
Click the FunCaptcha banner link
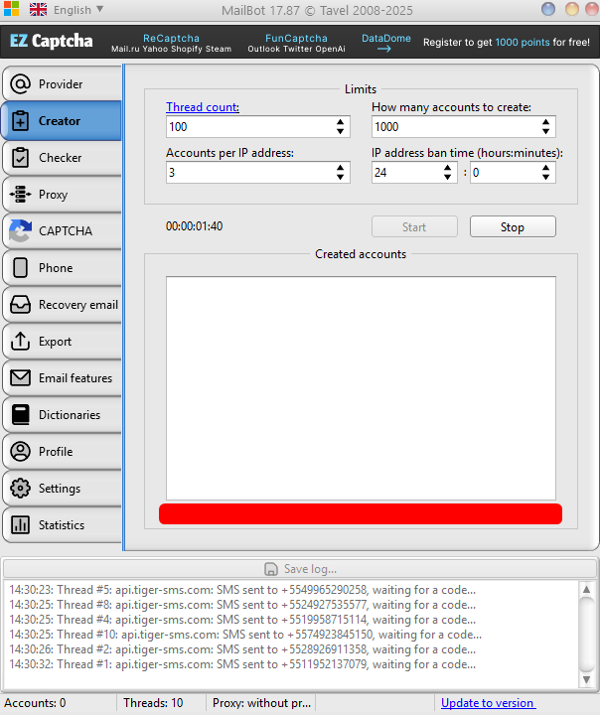(x=296, y=39)
